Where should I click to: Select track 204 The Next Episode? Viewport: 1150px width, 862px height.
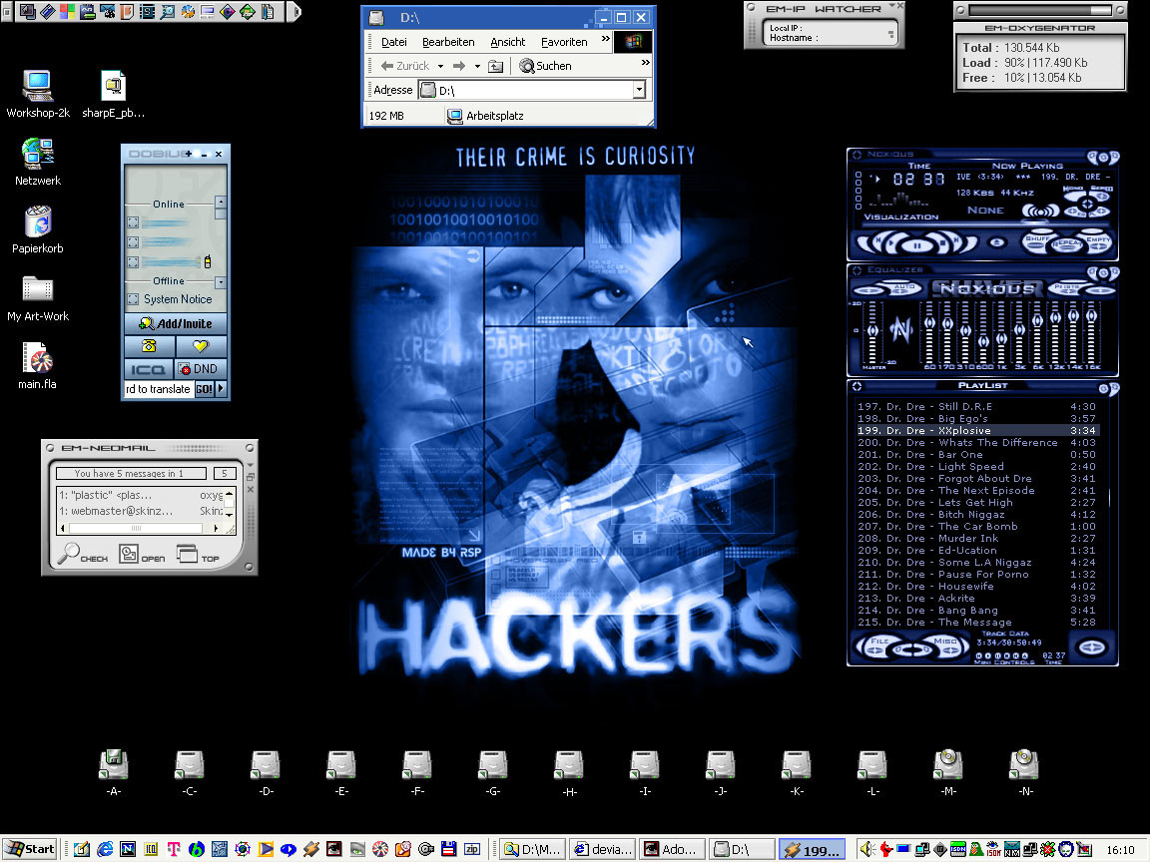(977, 491)
